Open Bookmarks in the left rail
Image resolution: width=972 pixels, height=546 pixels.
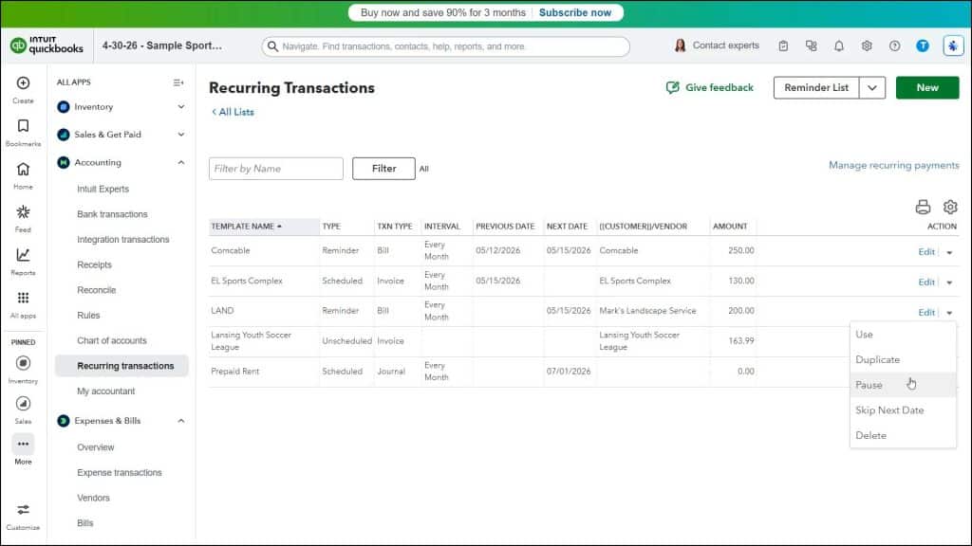point(23,126)
